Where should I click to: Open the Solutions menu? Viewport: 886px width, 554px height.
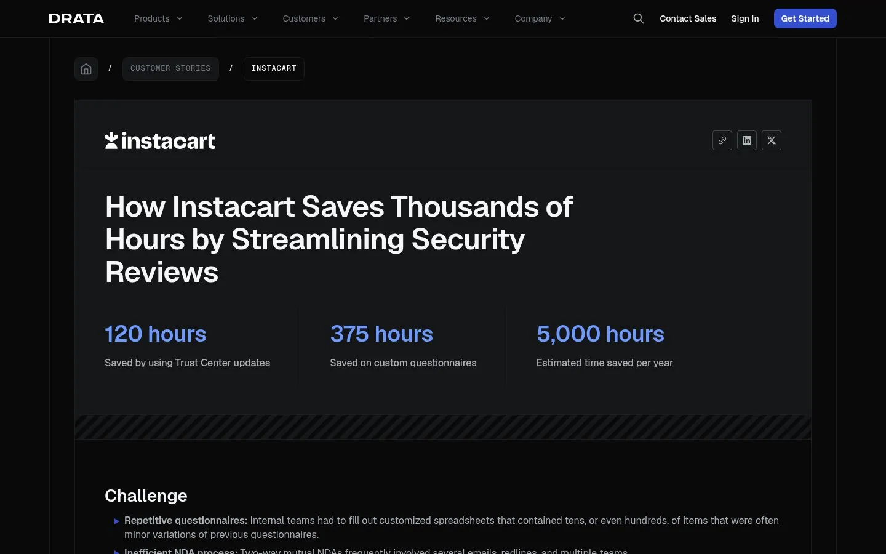pos(226,18)
